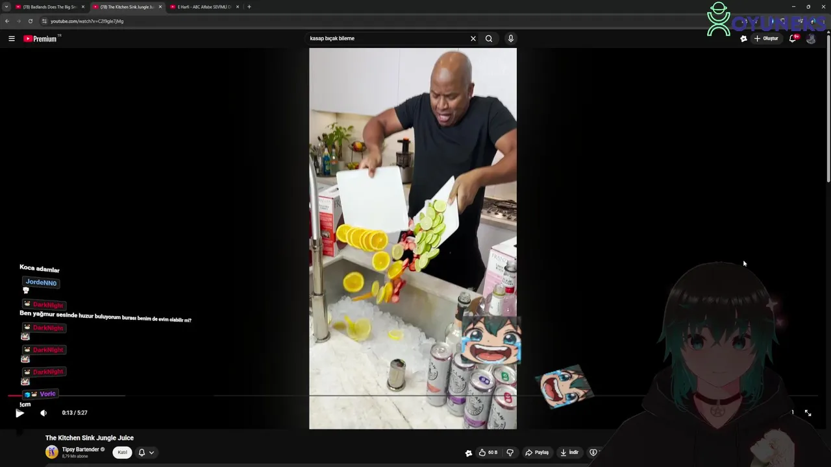Open the YouTube hamburger guide menu
The height and width of the screenshot is (467, 831).
12,39
